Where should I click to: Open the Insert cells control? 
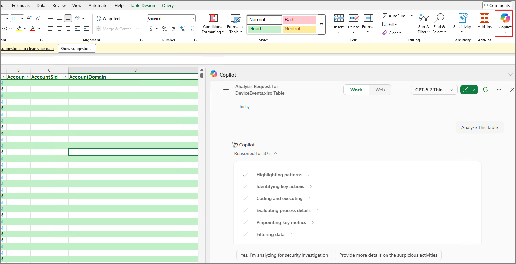(x=339, y=24)
